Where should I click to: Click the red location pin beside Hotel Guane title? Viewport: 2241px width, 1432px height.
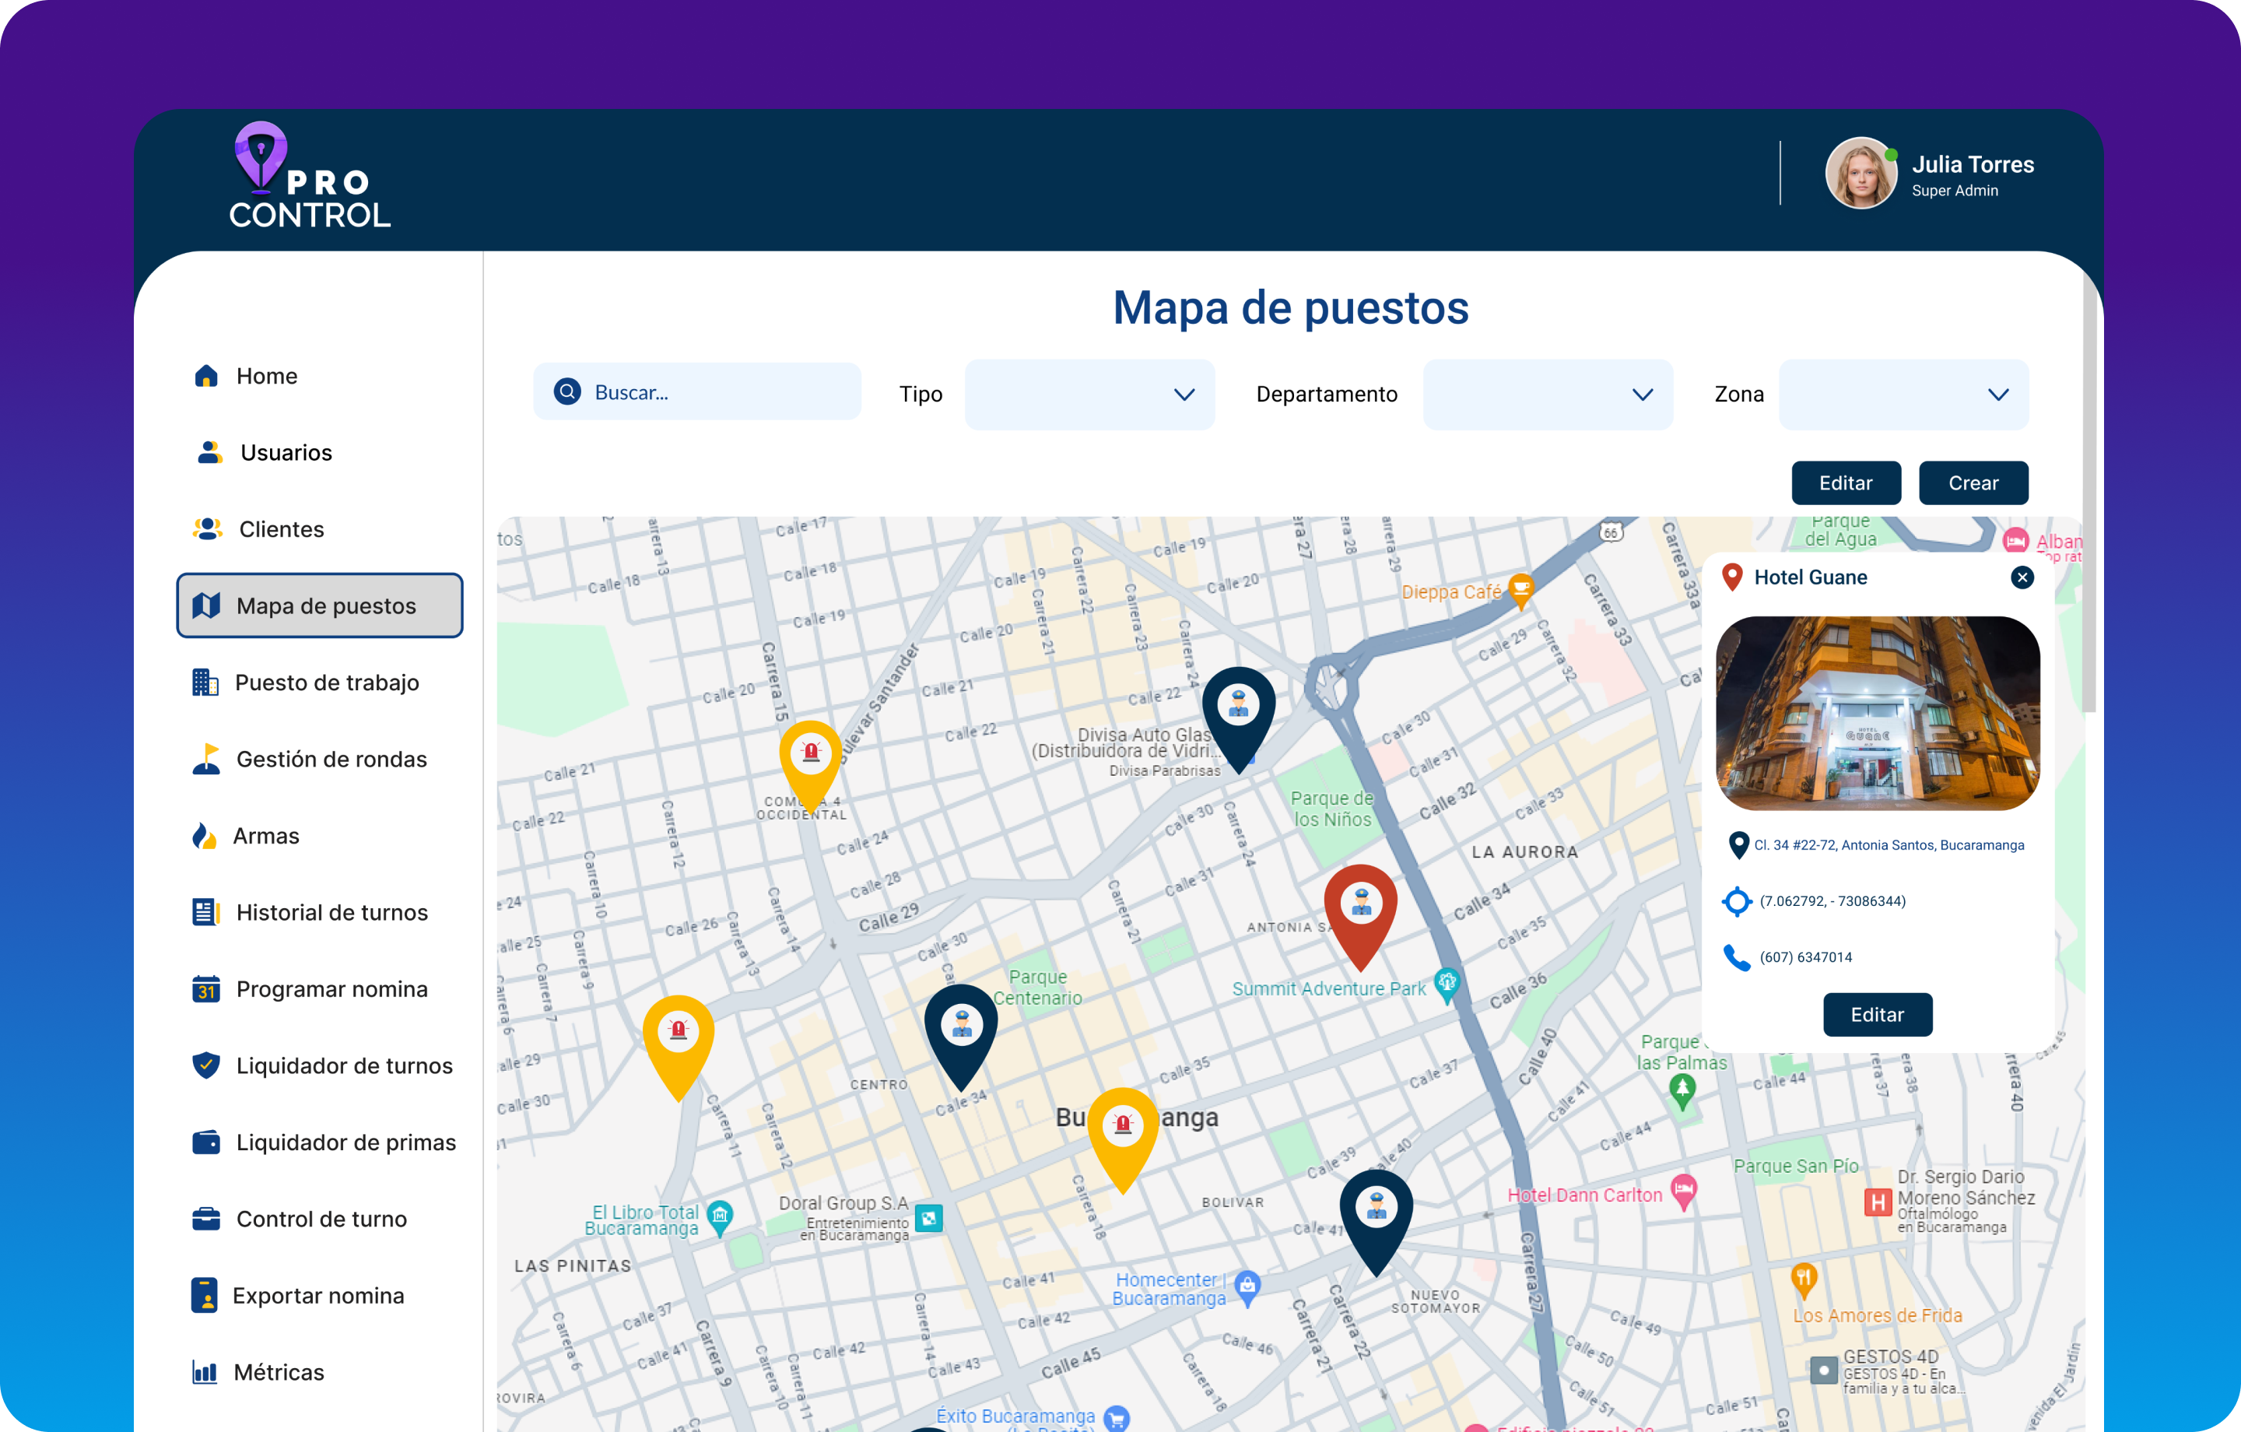click(x=1732, y=577)
